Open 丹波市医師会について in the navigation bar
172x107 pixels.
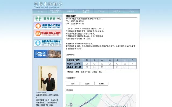tap(55, 11)
